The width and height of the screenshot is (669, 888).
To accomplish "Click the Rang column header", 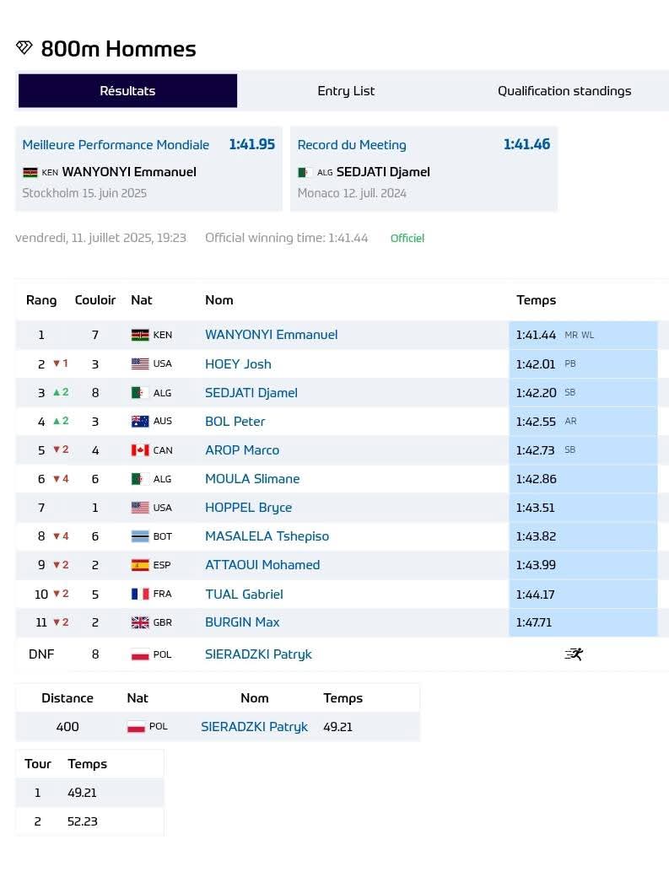I will click(x=41, y=300).
